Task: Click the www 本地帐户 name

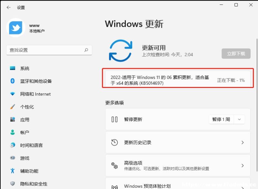Action: pos(37,28)
